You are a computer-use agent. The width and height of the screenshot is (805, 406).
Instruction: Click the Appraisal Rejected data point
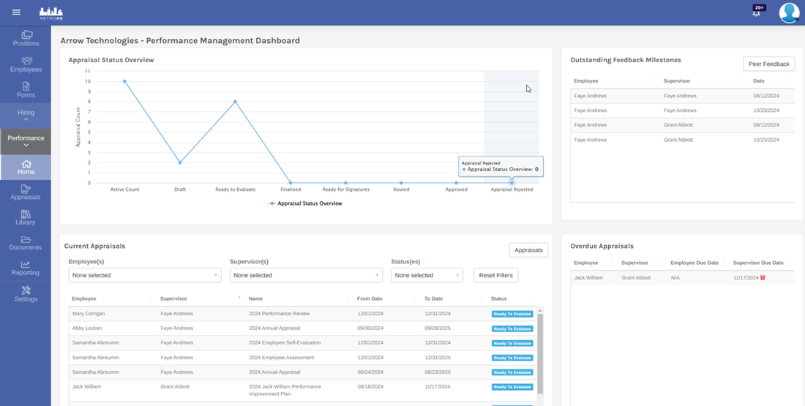coord(512,183)
